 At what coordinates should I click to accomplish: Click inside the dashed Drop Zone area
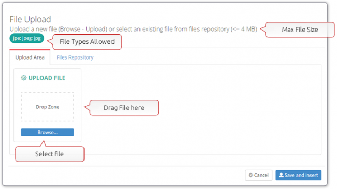click(48, 107)
